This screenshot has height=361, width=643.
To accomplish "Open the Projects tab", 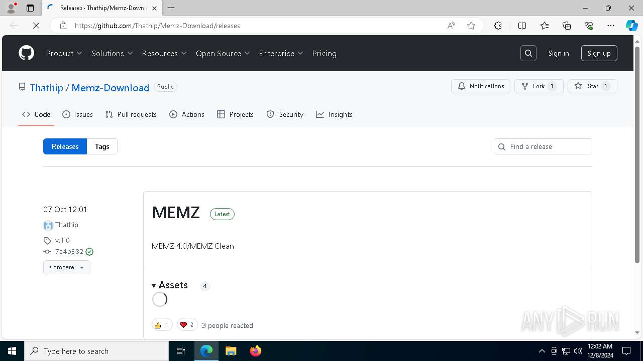I will [235, 114].
